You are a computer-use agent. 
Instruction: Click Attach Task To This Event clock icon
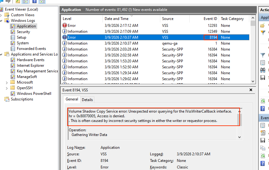pyautogui.click(x=263, y=133)
